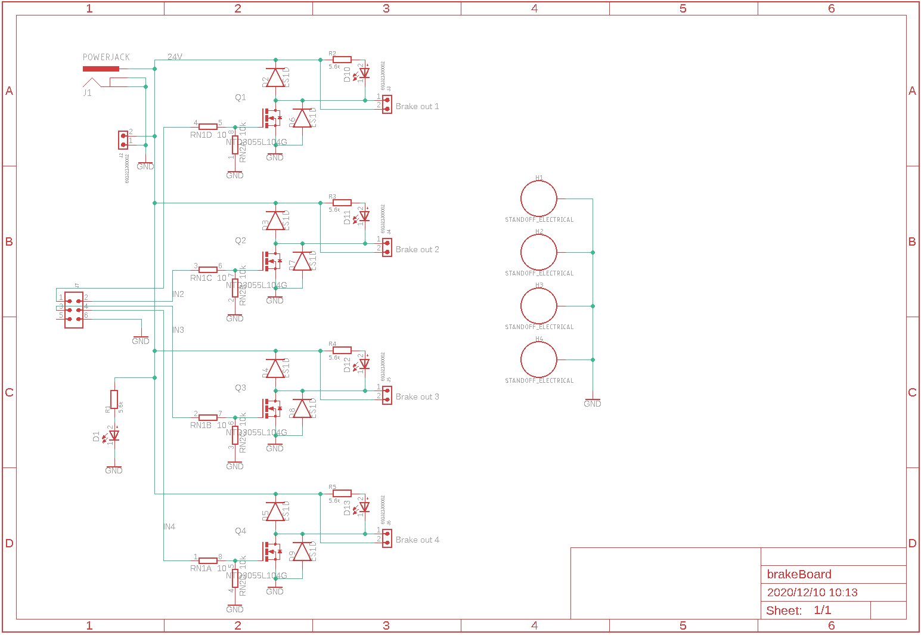Screen dimensions: 921x635
Task: Select the RN1B gate resistor
Action: [x=208, y=417]
